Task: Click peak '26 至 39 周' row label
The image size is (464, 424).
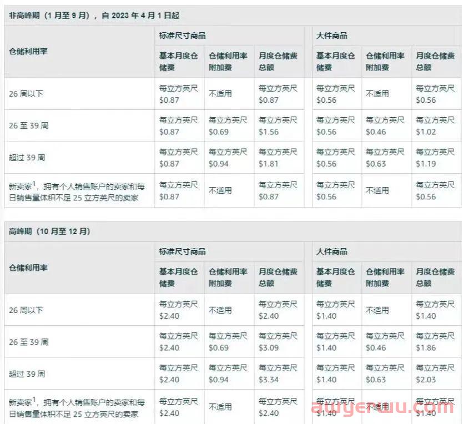Action: (29, 342)
